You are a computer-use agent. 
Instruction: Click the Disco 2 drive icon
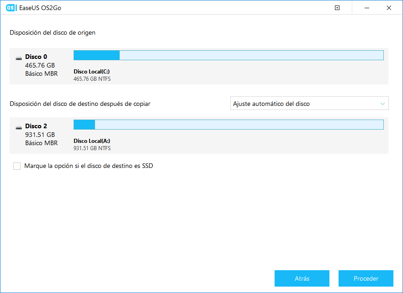pos(19,128)
